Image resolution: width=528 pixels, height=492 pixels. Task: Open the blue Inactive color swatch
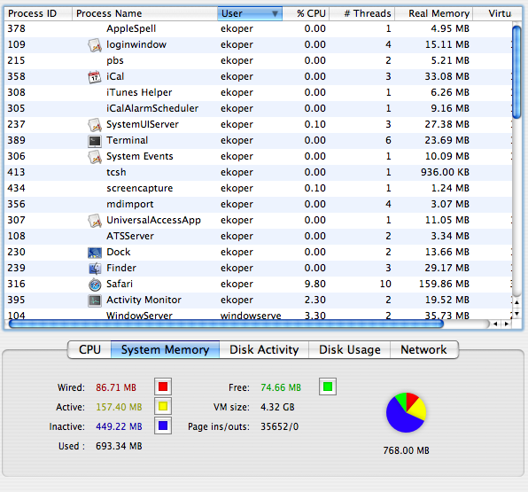163,426
